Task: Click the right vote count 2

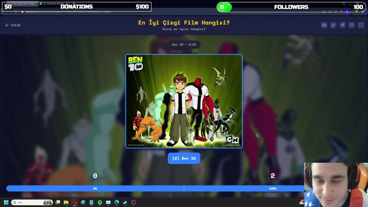Action: [x=273, y=176]
